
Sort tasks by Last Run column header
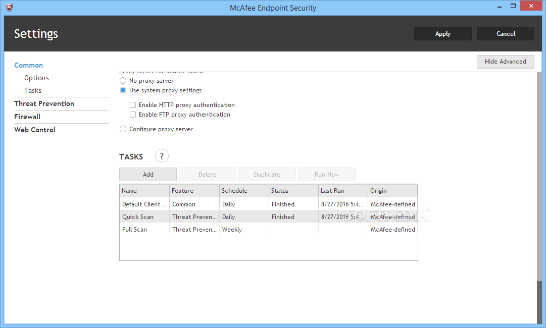pos(343,191)
